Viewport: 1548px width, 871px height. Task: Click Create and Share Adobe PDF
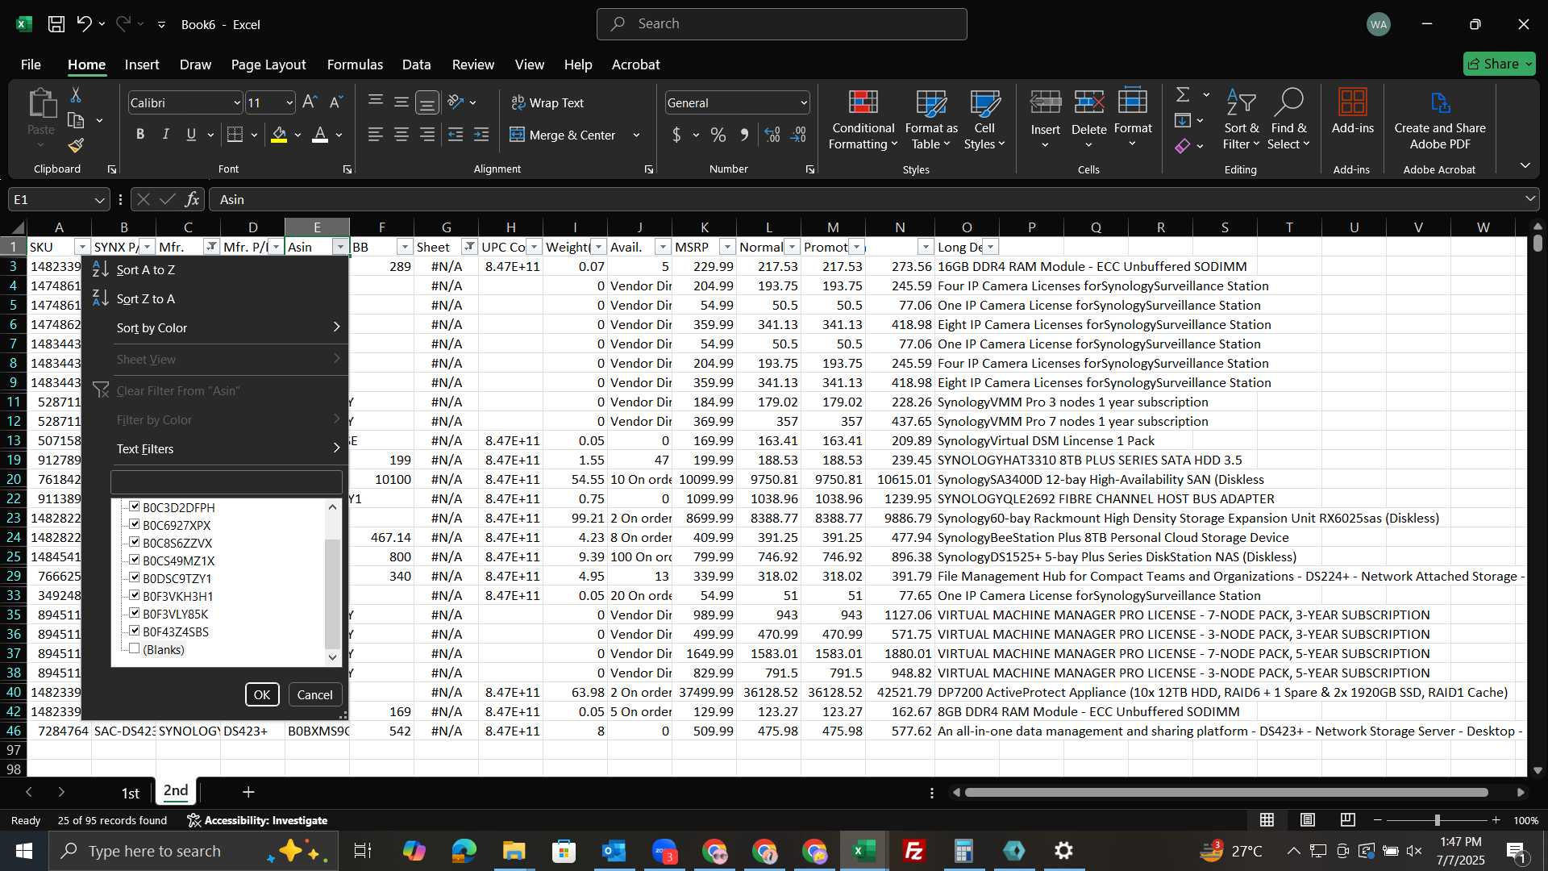pyautogui.click(x=1439, y=120)
